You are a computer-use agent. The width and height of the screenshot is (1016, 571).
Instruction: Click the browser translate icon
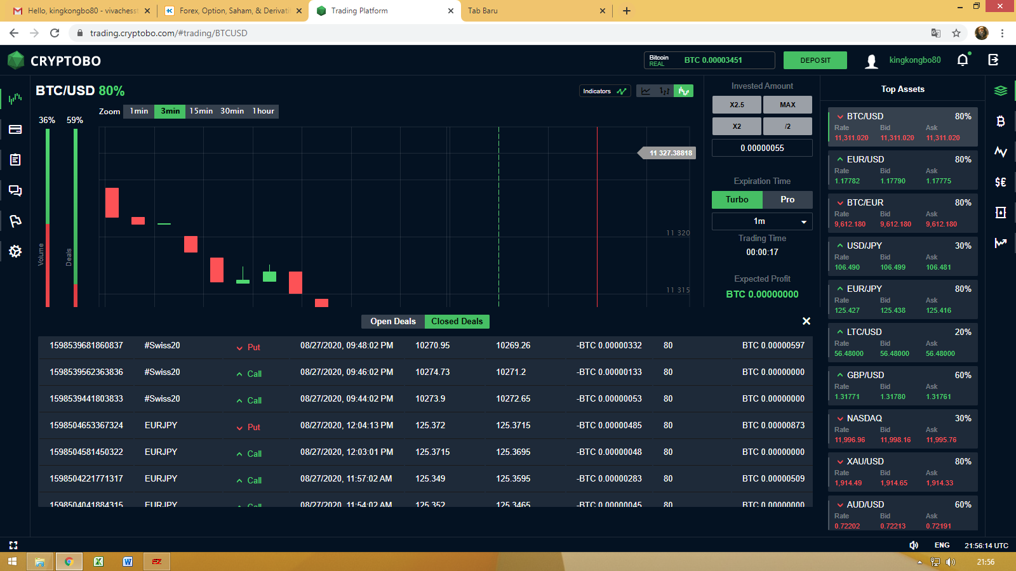point(936,33)
